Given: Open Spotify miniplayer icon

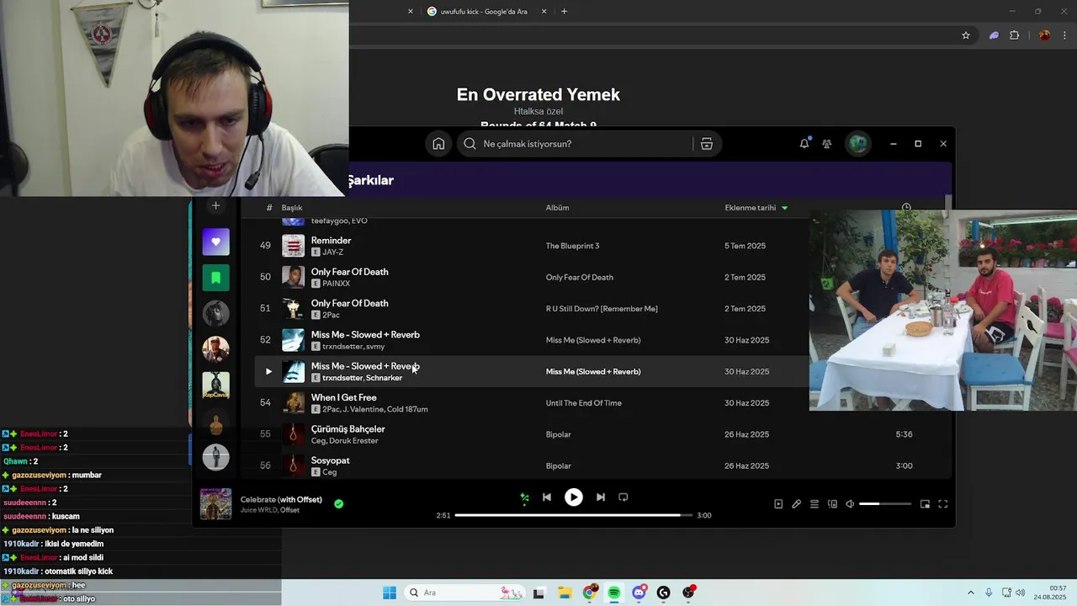Looking at the screenshot, I should point(925,504).
